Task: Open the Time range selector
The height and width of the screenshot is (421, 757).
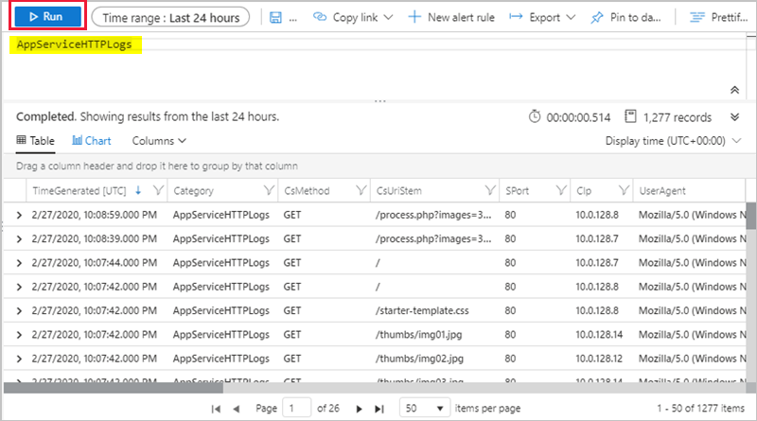Action: click(x=171, y=18)
